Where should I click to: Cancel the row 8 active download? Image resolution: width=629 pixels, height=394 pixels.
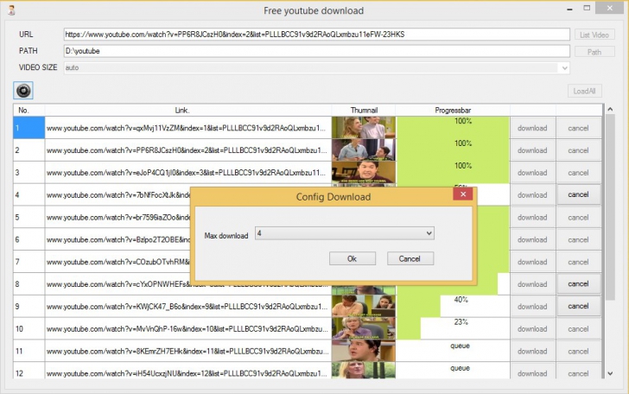[x=579, y=284]
